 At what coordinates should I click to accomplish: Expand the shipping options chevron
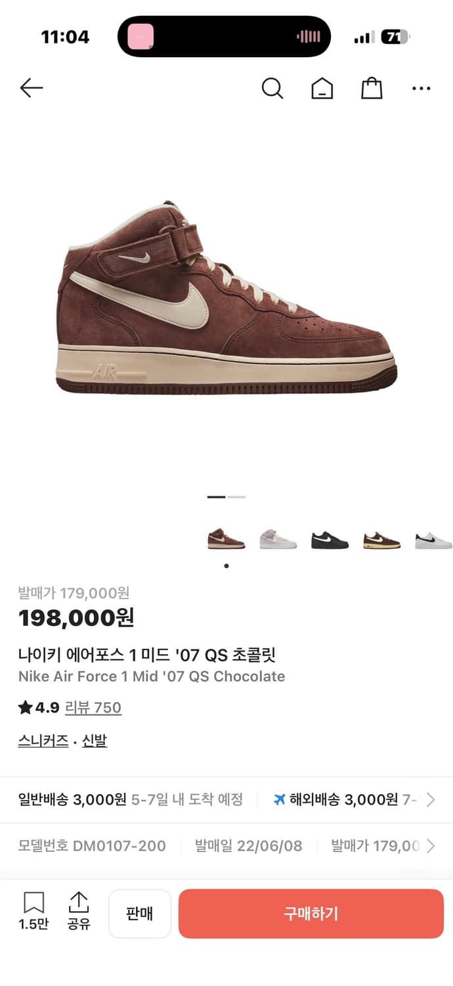coord(431,799)
